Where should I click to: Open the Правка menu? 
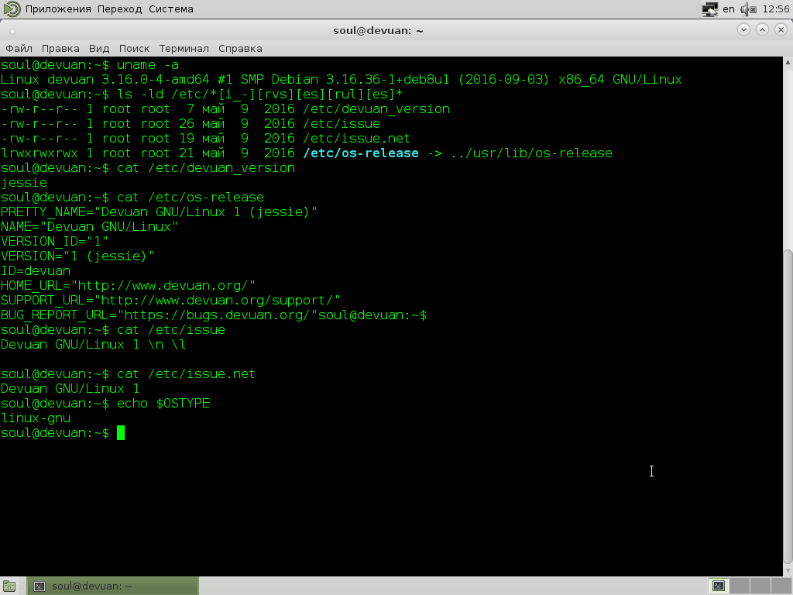(x=60, y=49)
